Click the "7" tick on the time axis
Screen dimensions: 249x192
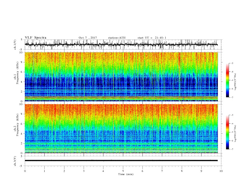pos(162,171)
